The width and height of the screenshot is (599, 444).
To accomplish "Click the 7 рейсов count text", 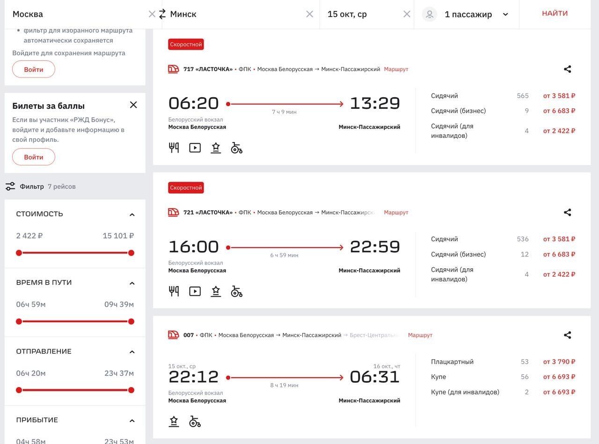I will [62, 186].
